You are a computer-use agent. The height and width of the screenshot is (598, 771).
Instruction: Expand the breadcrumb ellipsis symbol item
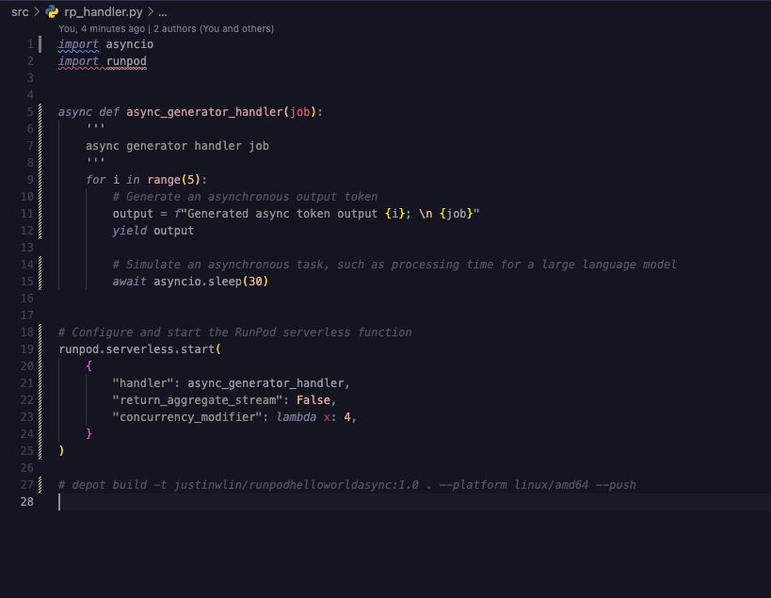point(162,12)
